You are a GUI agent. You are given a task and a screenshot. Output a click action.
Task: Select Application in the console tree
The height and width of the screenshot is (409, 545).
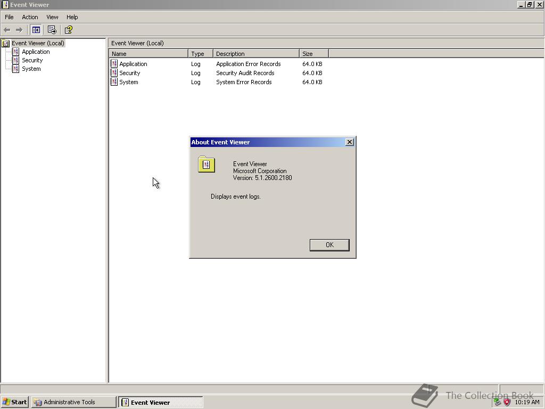36,52
